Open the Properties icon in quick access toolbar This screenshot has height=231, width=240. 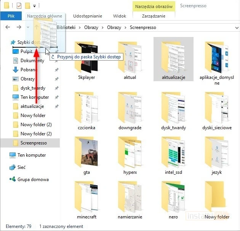point(19,6)
